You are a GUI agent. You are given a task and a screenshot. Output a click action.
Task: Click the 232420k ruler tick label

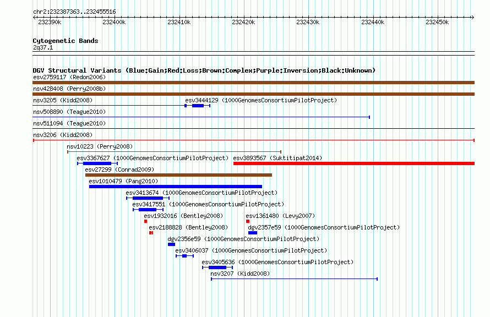pos(243,22)
